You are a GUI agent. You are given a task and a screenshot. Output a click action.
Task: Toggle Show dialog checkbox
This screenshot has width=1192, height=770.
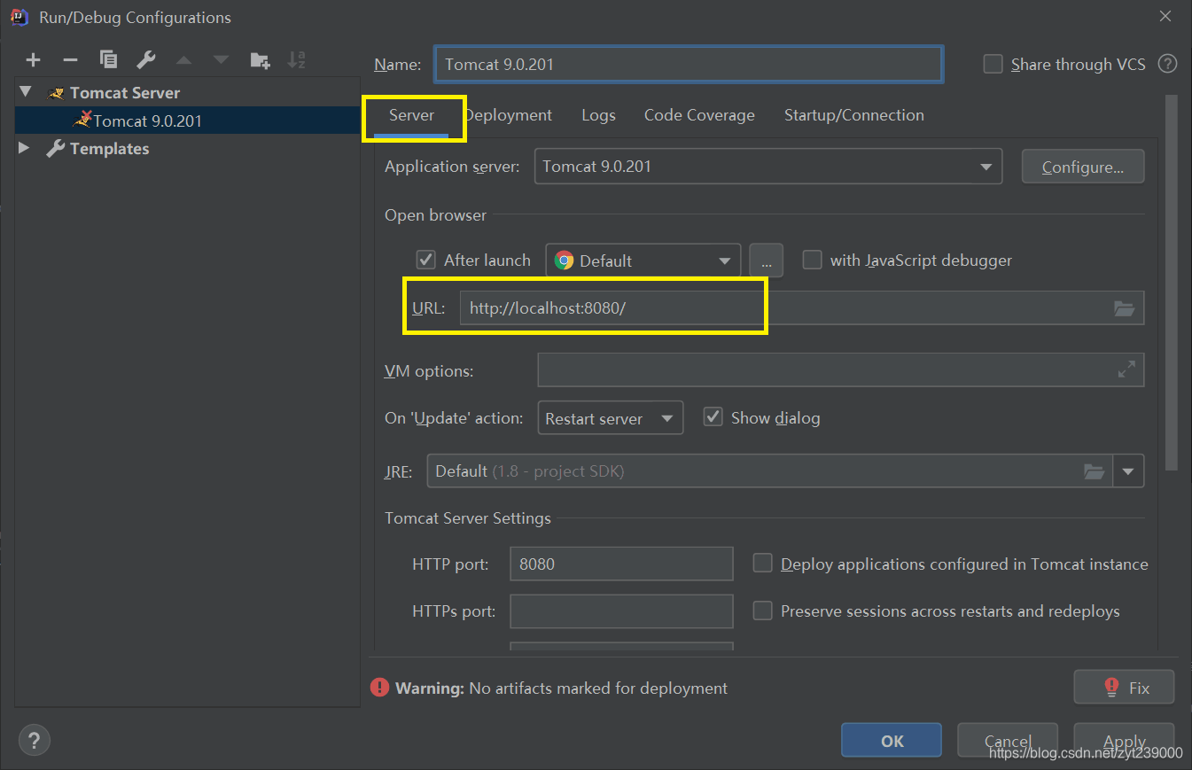click(x=713, y=416)
